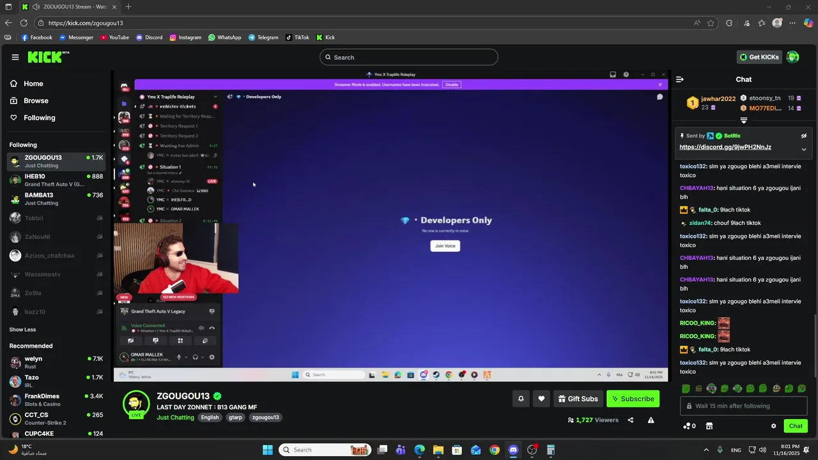Expand the gift leaderboard handle
Screen dimensions: 818x460
pos(743,120)
